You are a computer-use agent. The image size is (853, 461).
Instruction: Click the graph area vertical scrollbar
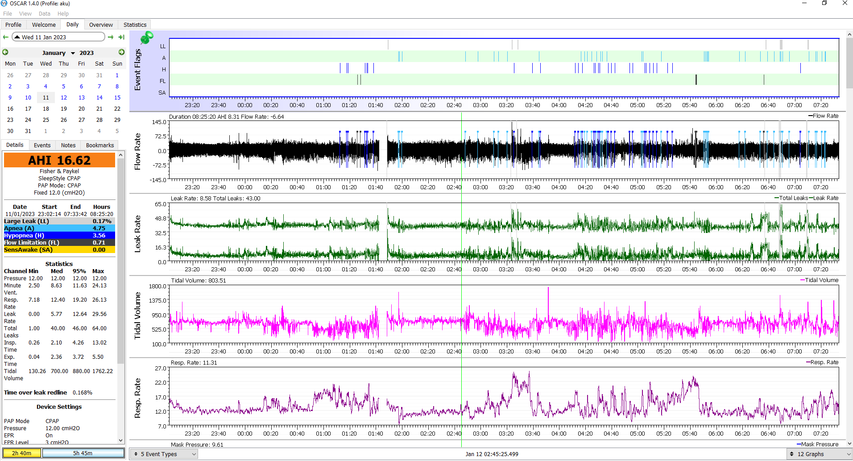point(849,239)
